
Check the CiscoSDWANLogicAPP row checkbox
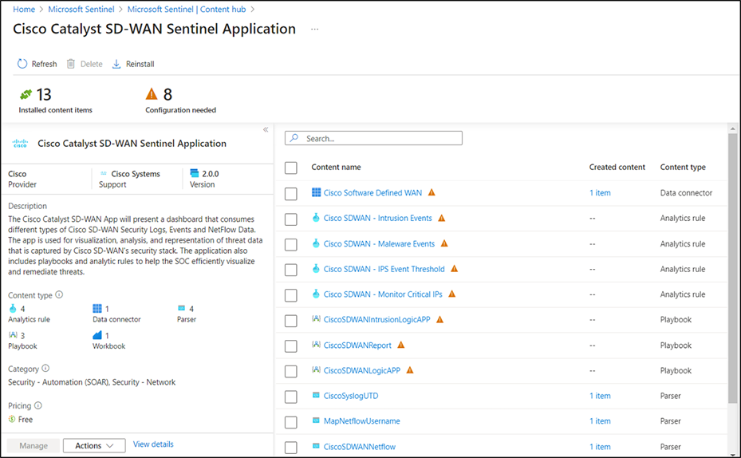click(291, 372)
